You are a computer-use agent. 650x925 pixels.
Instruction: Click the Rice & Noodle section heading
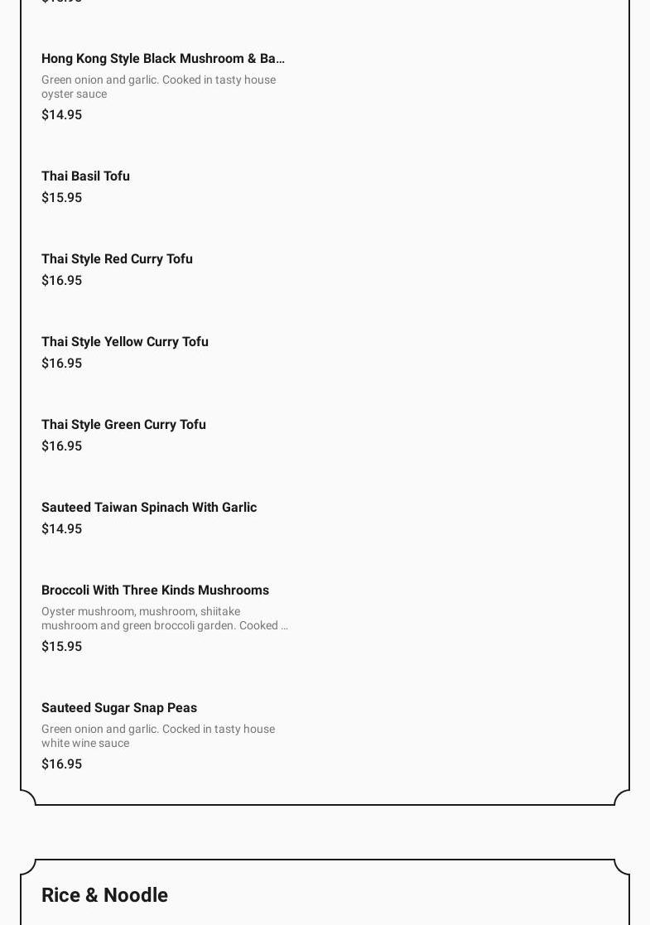pos(104,895)
